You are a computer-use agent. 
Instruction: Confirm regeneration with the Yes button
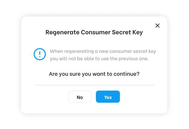[x=108, y=96]
